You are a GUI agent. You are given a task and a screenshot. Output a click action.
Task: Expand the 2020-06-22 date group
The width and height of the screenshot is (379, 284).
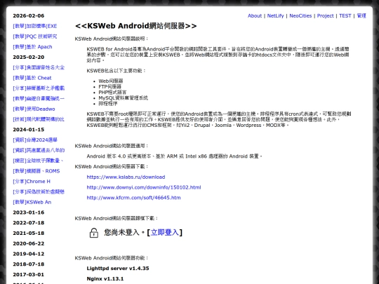point(29,243)
